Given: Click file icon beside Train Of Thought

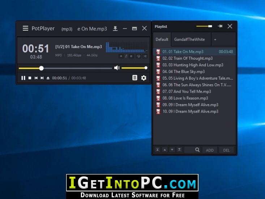Looking at the screenshot, I should click(x=158, y=58).
